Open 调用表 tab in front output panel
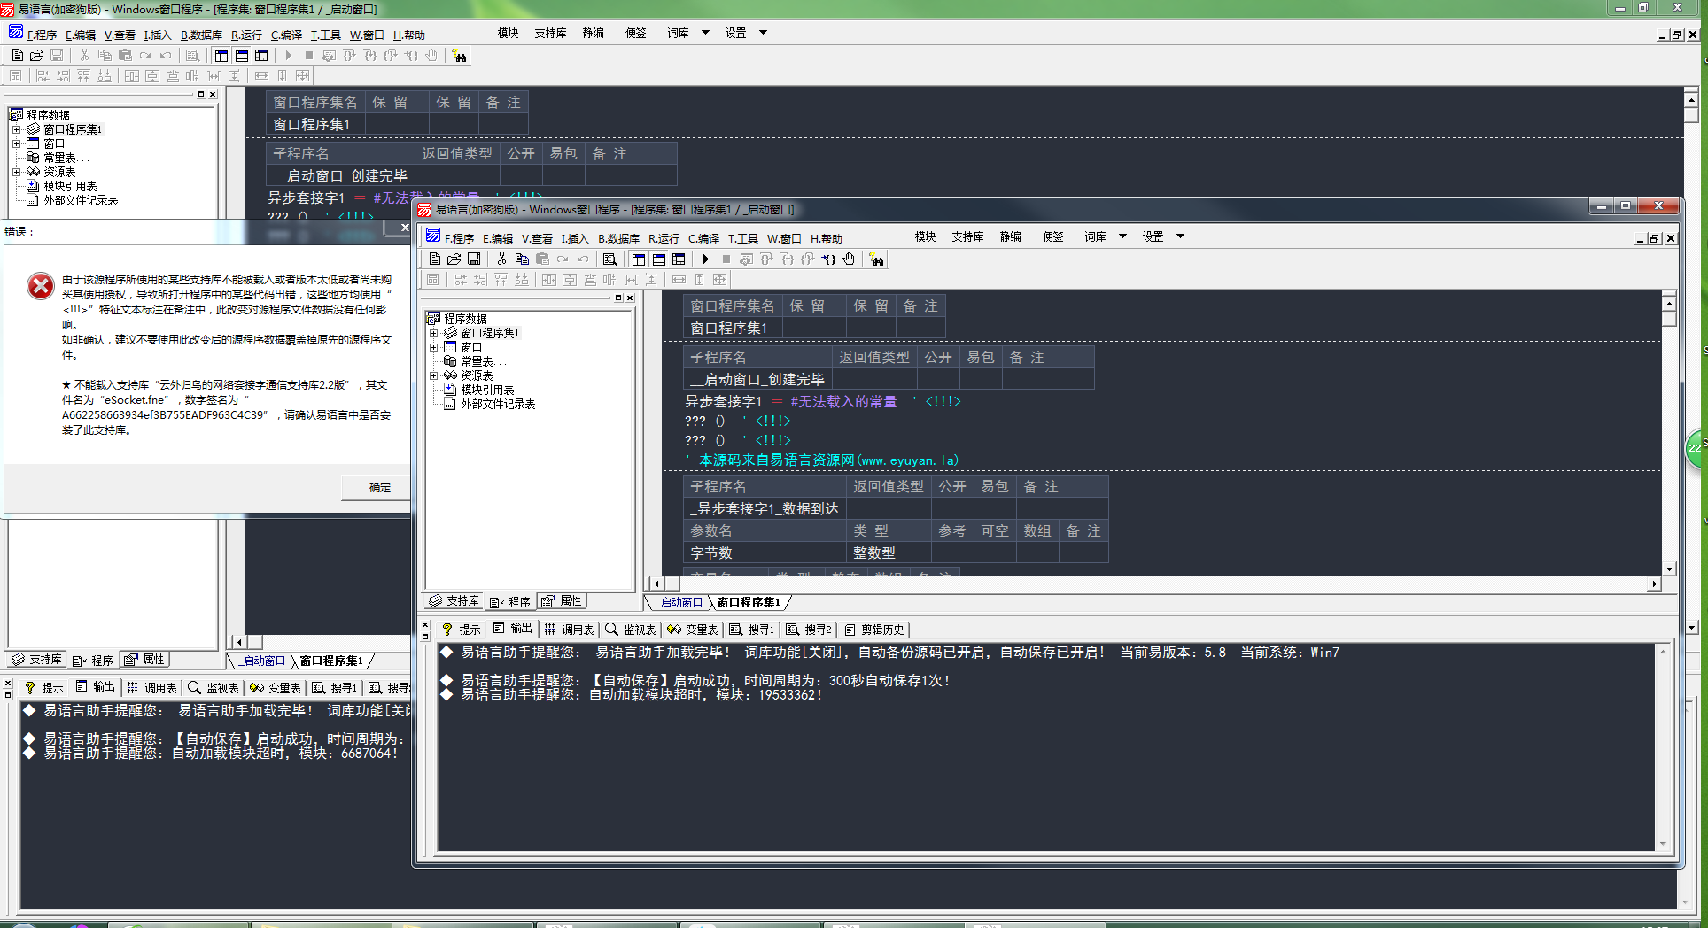This screenshot has width=1708, height=928. tap(569, 630)
